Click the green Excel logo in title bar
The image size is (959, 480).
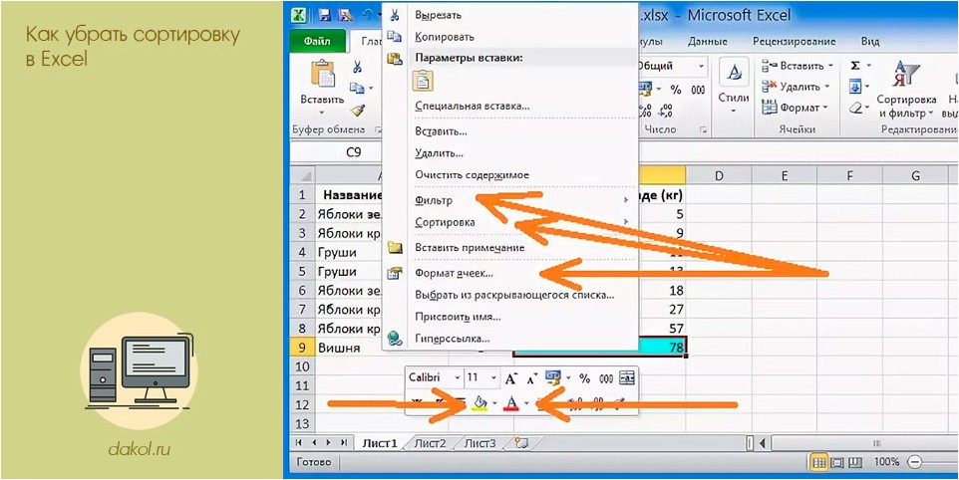tap(299, 15)
